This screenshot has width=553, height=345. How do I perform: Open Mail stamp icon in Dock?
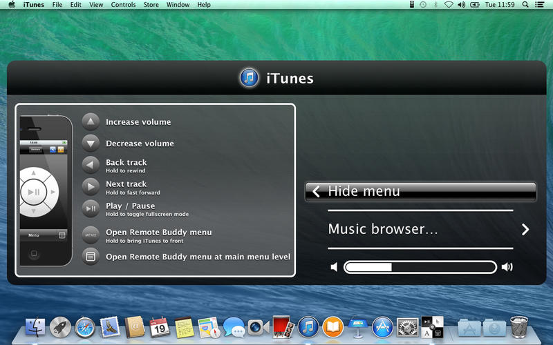click(110, 326)
